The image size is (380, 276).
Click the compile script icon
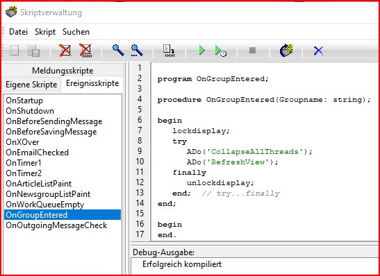point(169,51)
